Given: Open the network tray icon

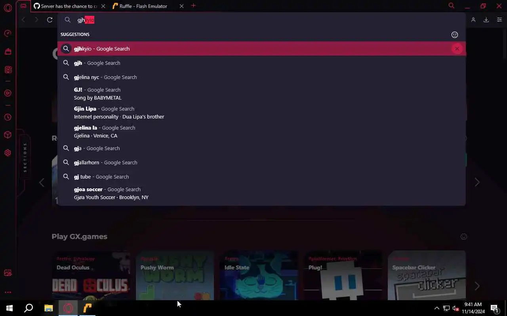Looking at the screenshot, I should (446, 308).
